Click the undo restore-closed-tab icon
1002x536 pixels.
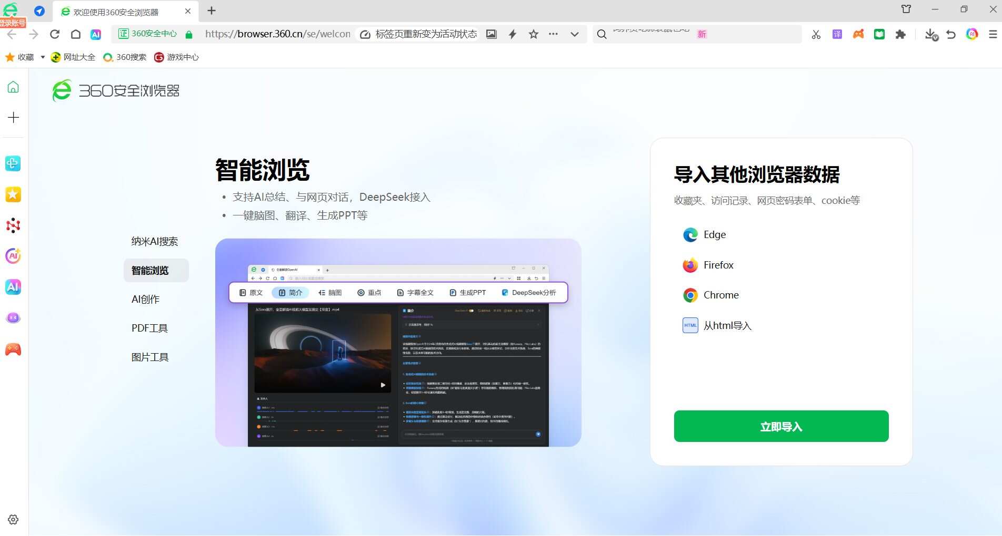pyautogui.click(x=951, y=34)
